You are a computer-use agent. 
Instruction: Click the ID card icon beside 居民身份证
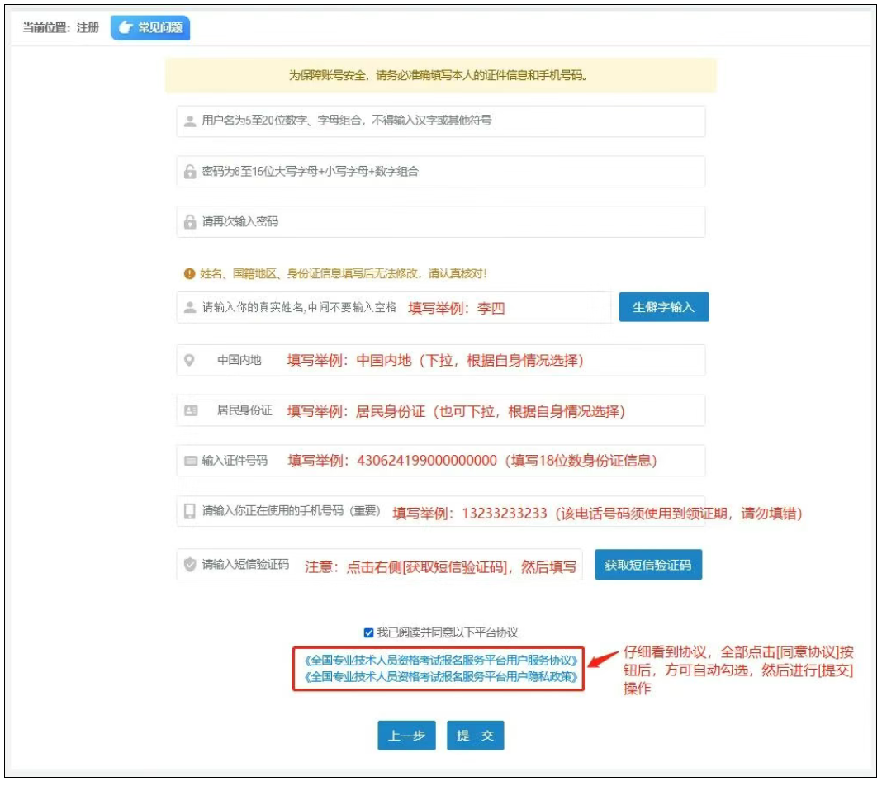click(192, 410)
